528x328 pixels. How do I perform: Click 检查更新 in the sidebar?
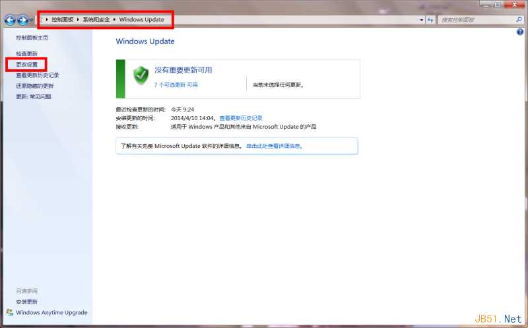click(x=26, y=53)
